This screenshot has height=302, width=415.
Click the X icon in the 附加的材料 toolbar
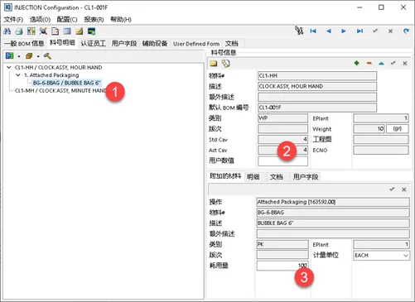tap(404, 189)
